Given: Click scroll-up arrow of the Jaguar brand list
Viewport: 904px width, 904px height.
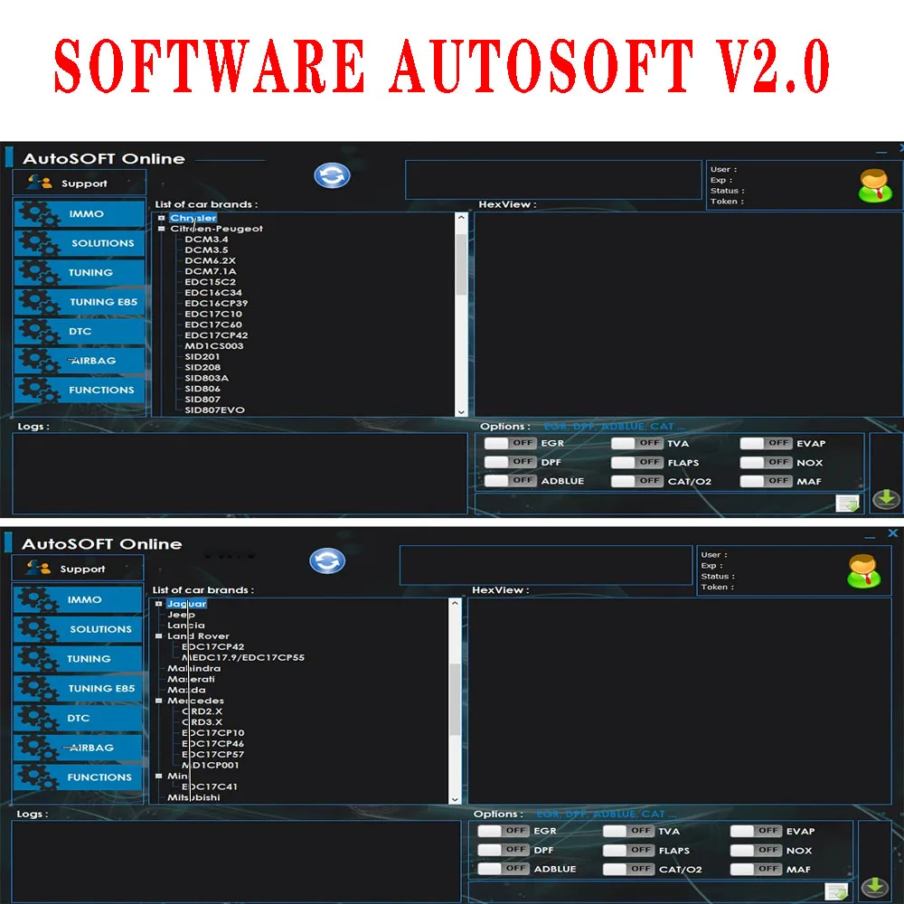Looking at the screenshot, I should pos(455,604).
